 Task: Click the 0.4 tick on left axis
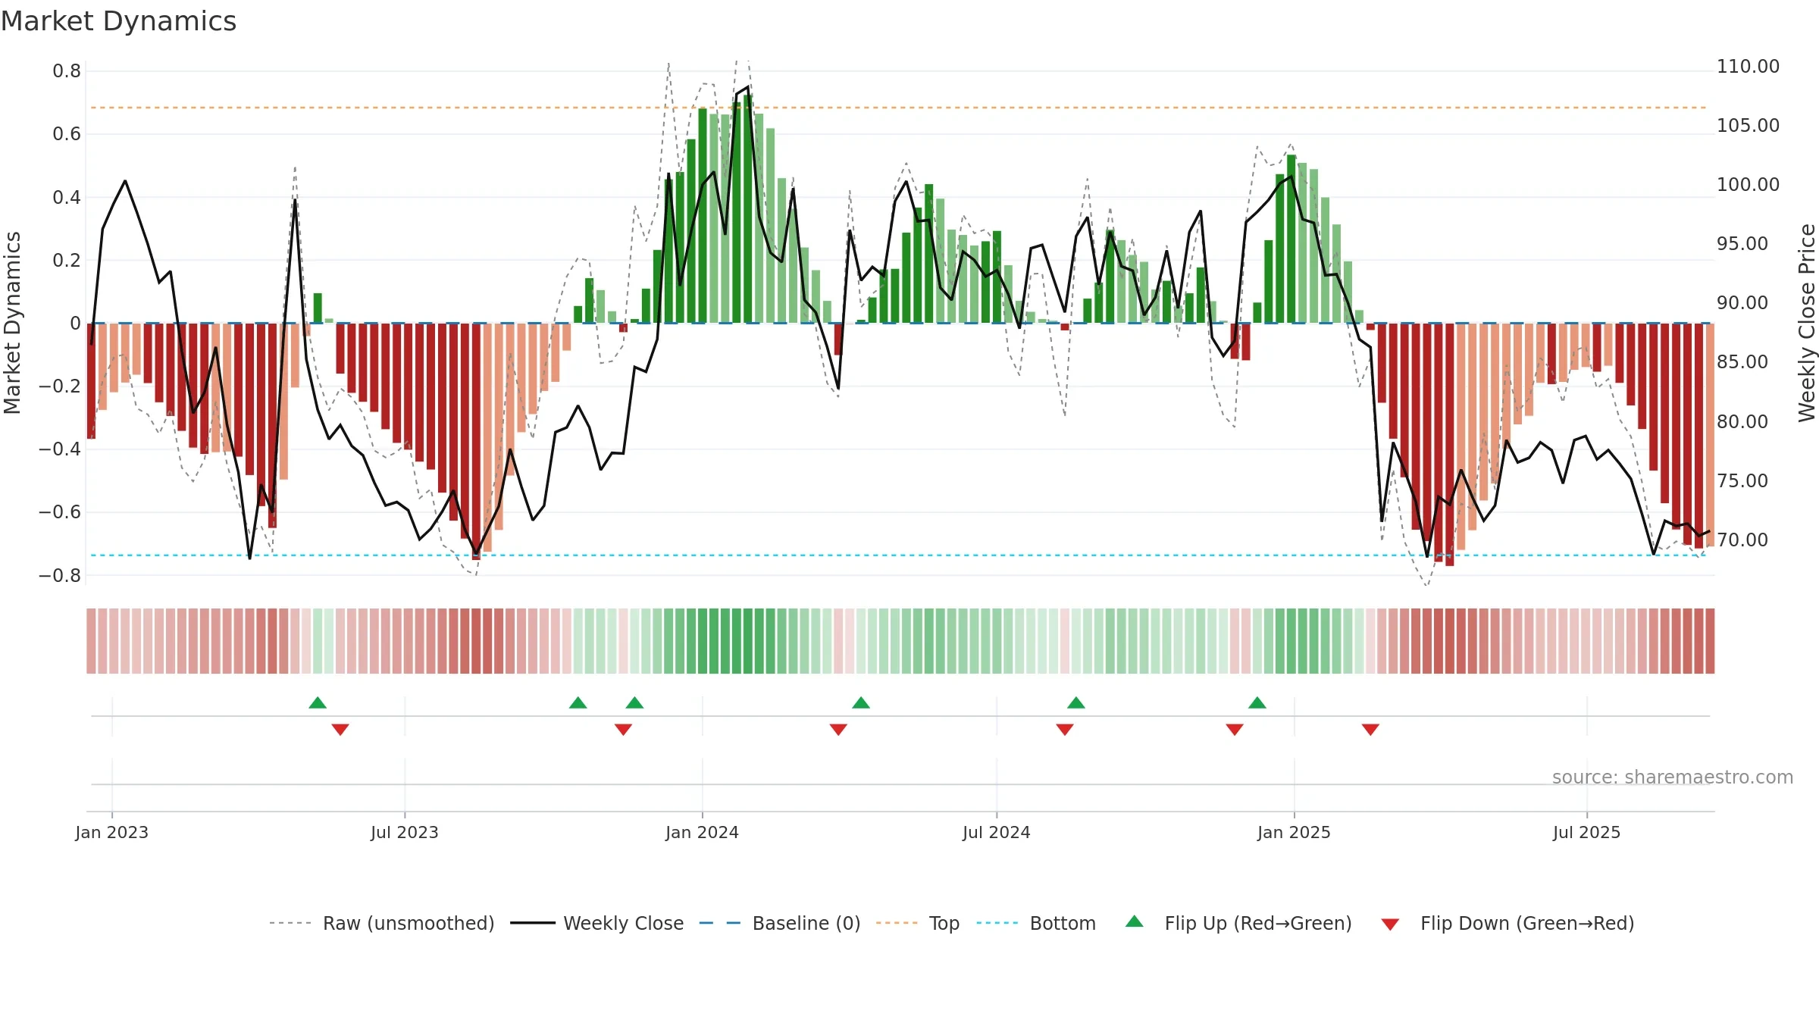[67, 197]
